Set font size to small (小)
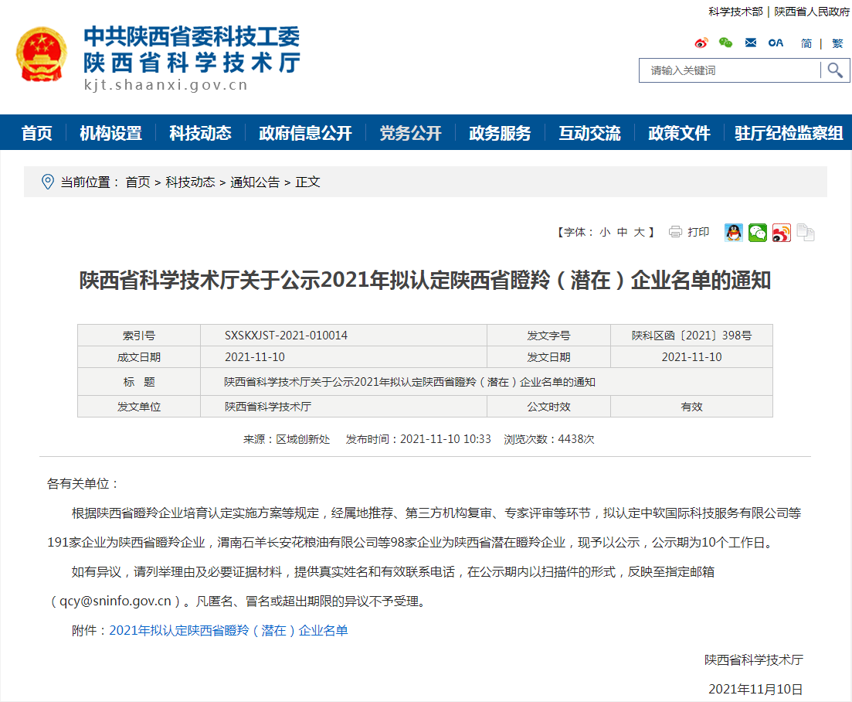 coord(604,232)
